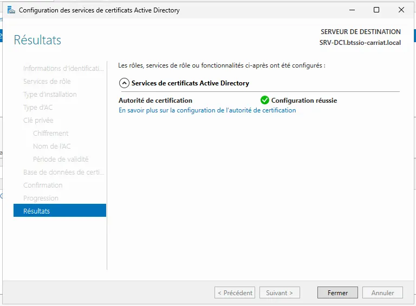The width and height of the screenshot is (416, 306).
Task: Click the green success checkmark icon
Action: point(265,100)
